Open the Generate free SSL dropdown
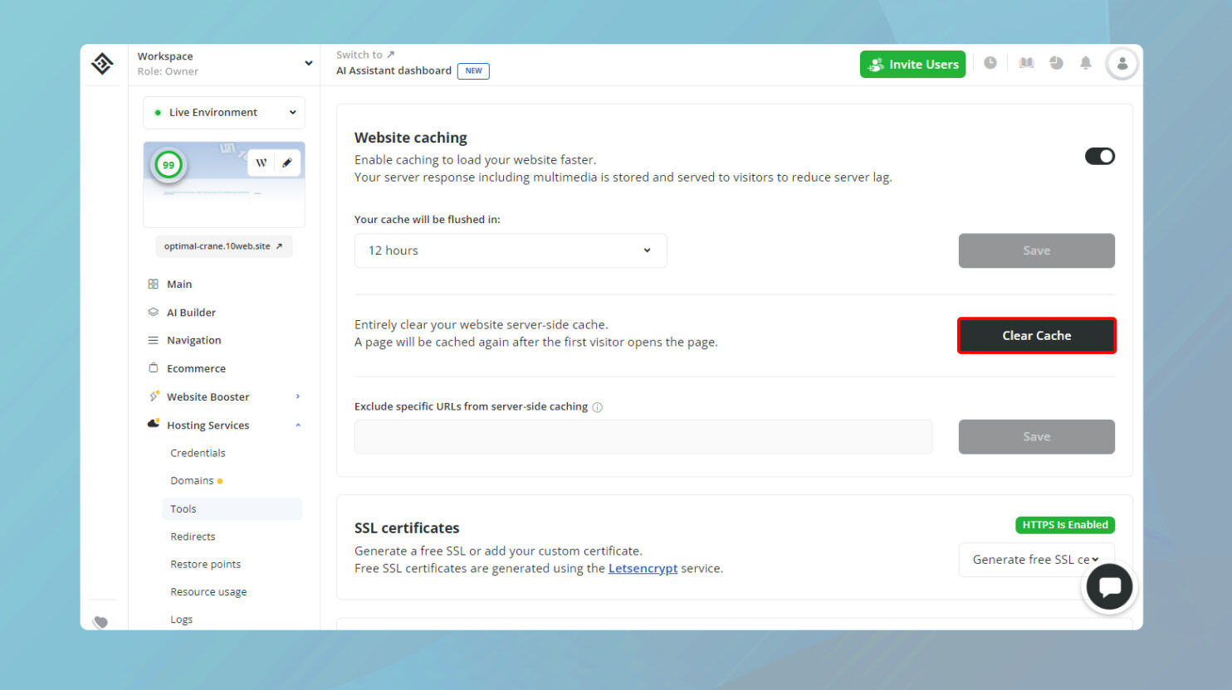Viewport: 1232px width, 690px height. 1035,560
